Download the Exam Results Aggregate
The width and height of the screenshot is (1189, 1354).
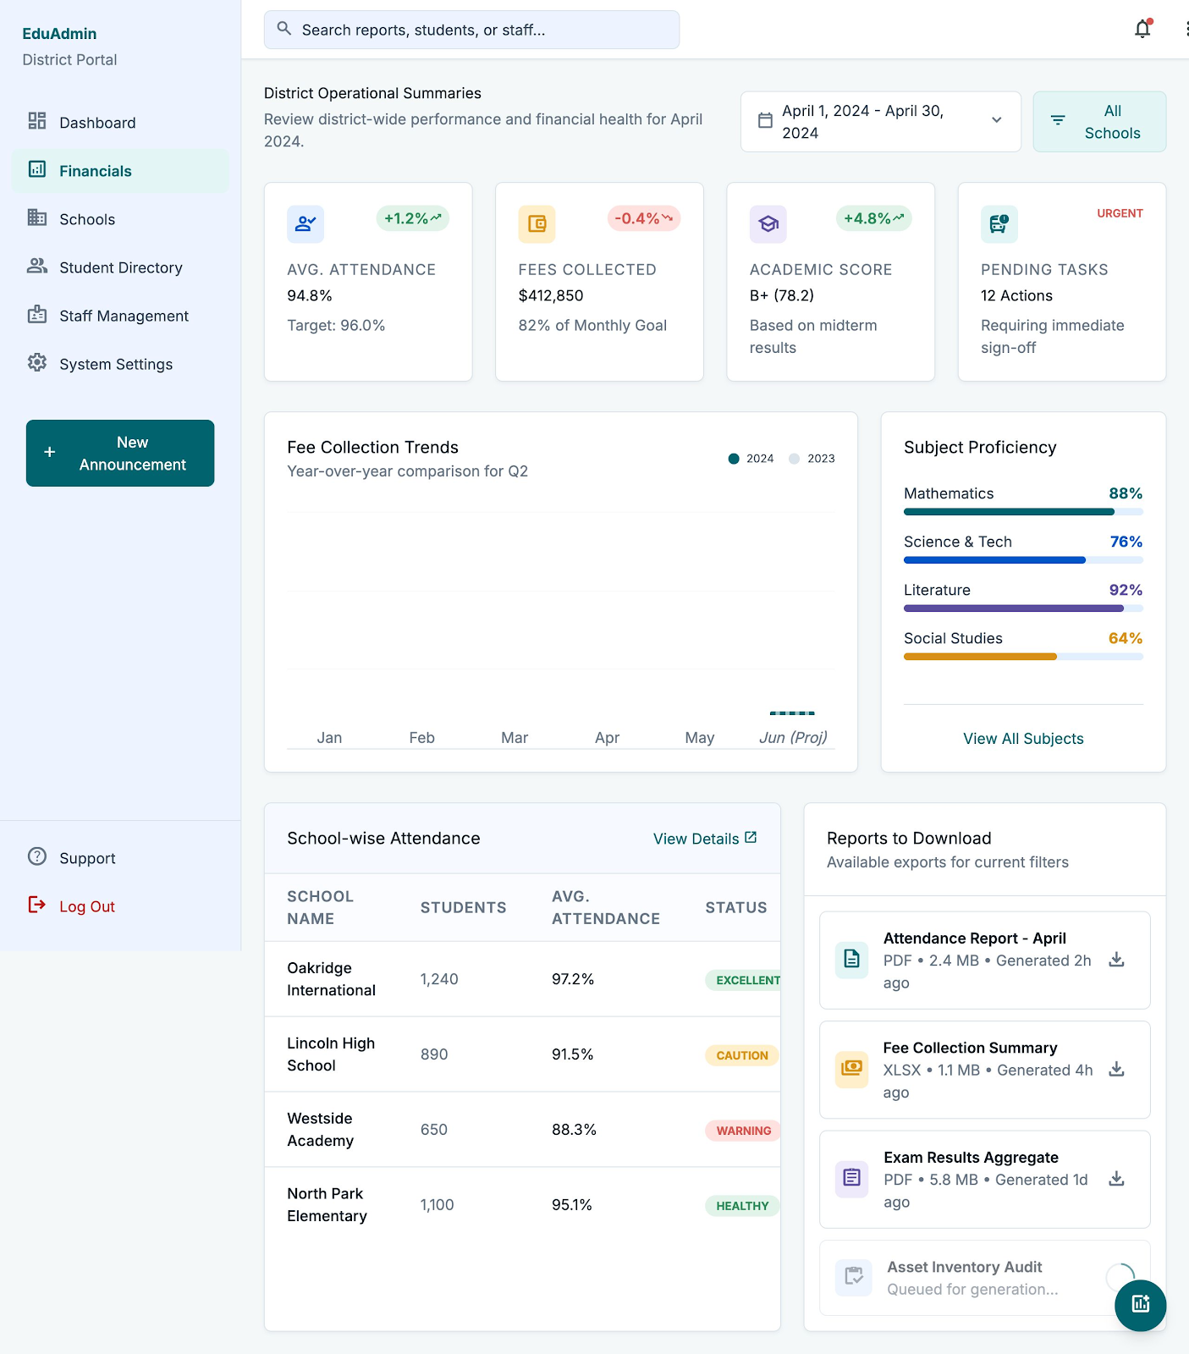click(1117, 1179)
